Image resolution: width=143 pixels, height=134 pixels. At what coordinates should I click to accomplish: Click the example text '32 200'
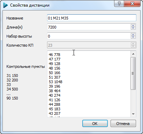(12, 80)
